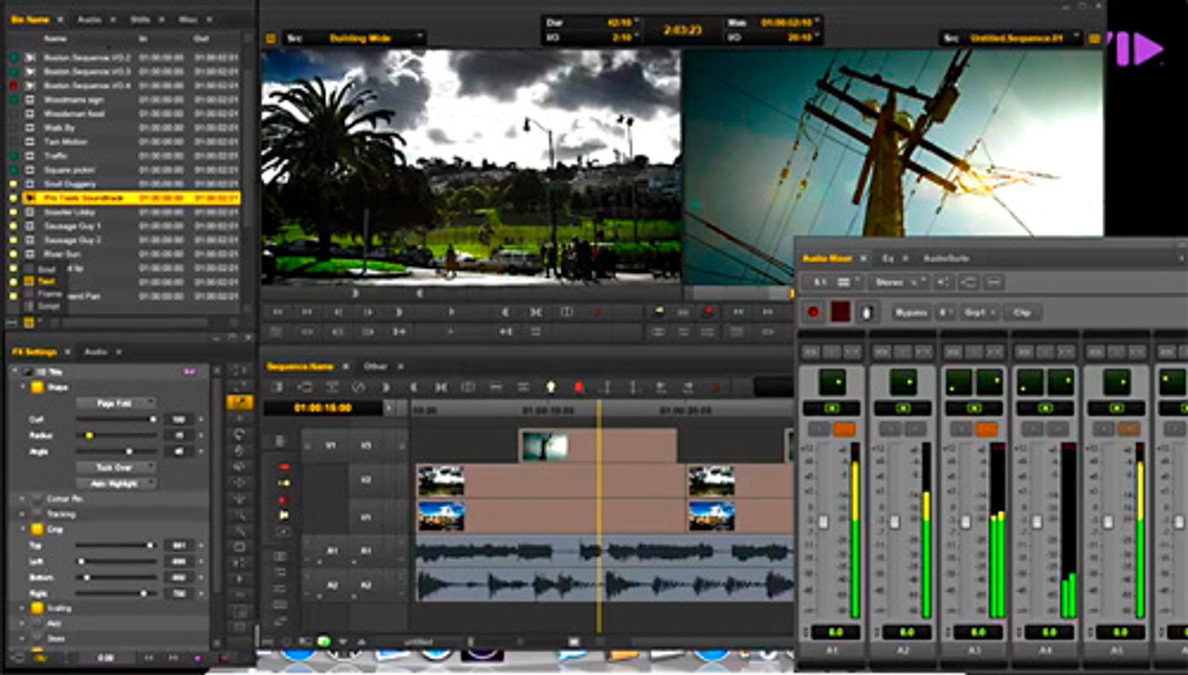
Task: Toggle the orange mute button on channel A1
Action: [844, 429]
